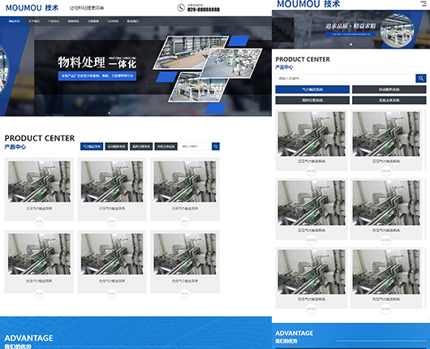The height and width of the screenshot is (349, 430).
Task: Click MORE circle under last desktop product
Action: 185,293
